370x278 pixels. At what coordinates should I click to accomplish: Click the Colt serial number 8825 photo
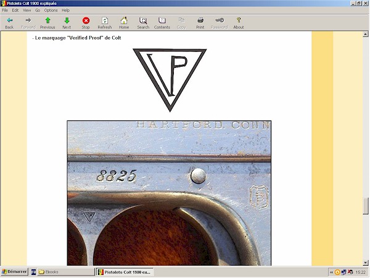click(169, 193)
